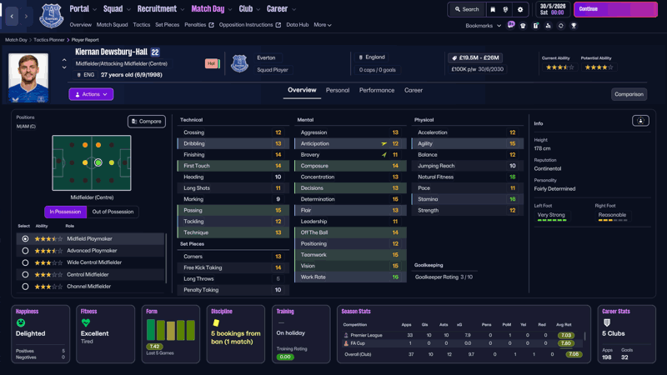
Task: Open the inbox messages bookmark icon
Action: [x=511, y=25]
